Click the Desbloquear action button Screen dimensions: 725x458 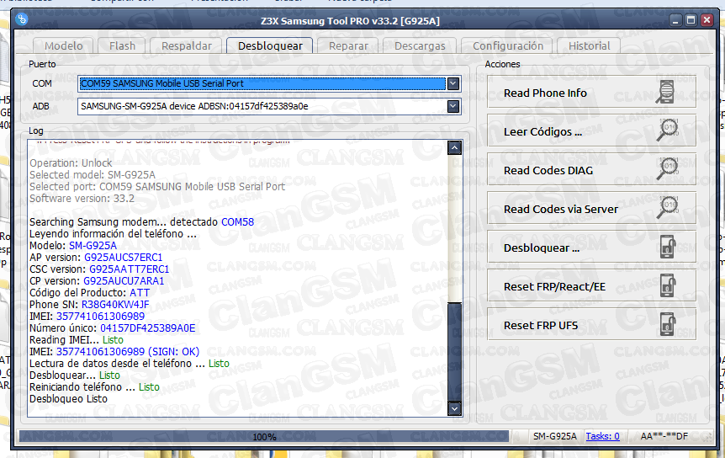click(591, 248)
